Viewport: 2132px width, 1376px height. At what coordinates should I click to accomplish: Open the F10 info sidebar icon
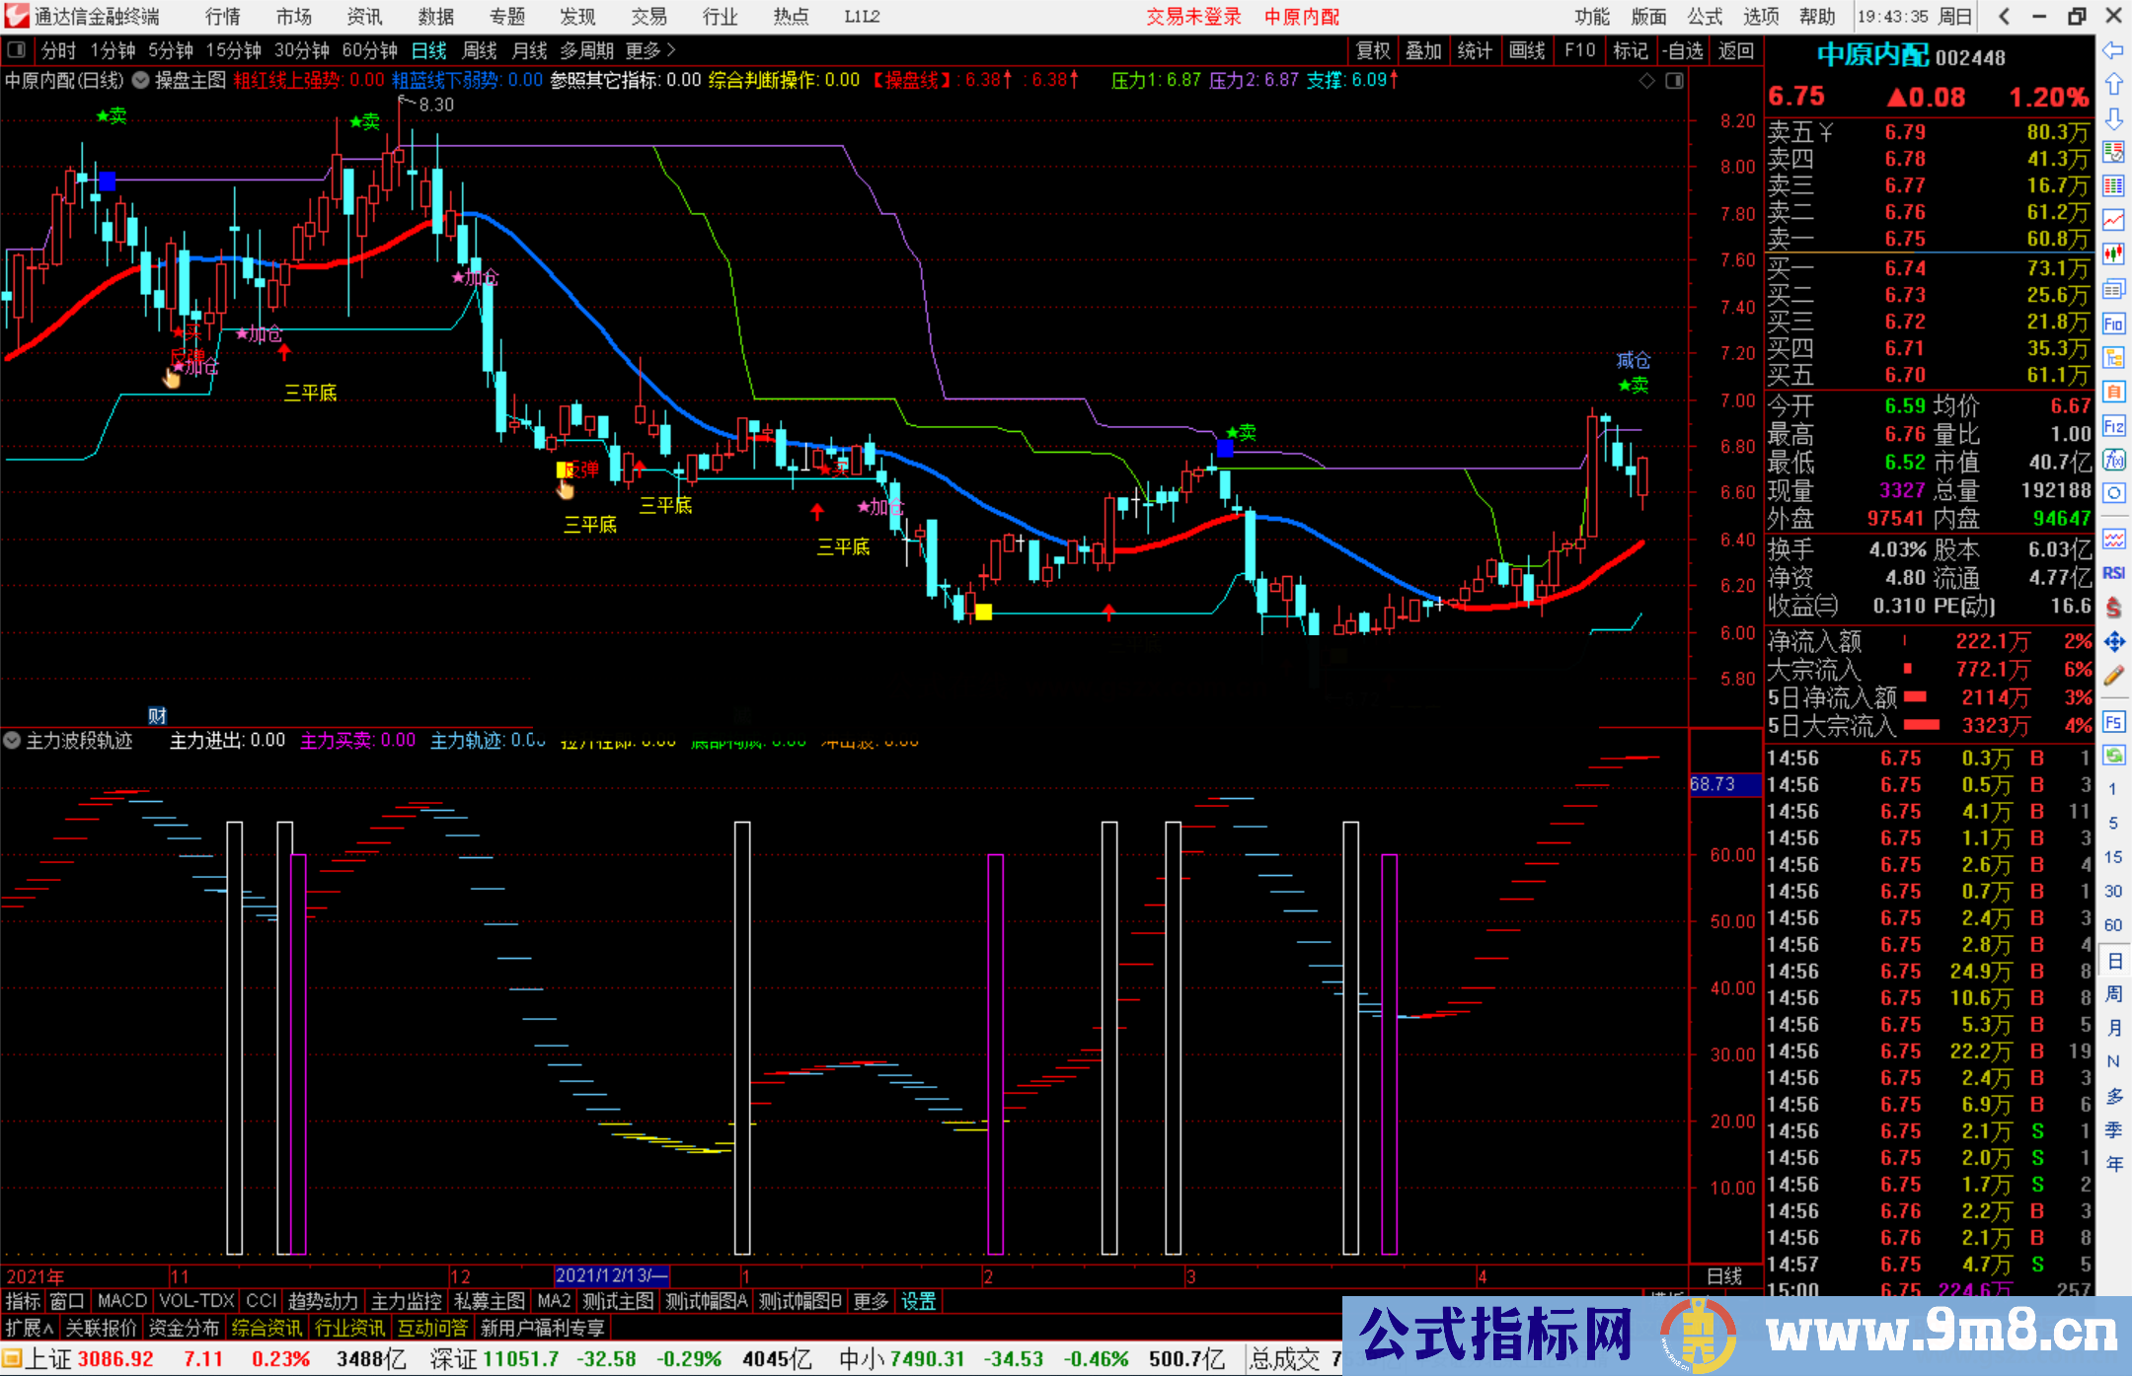pyautogui.click(x=2113, y=324)
